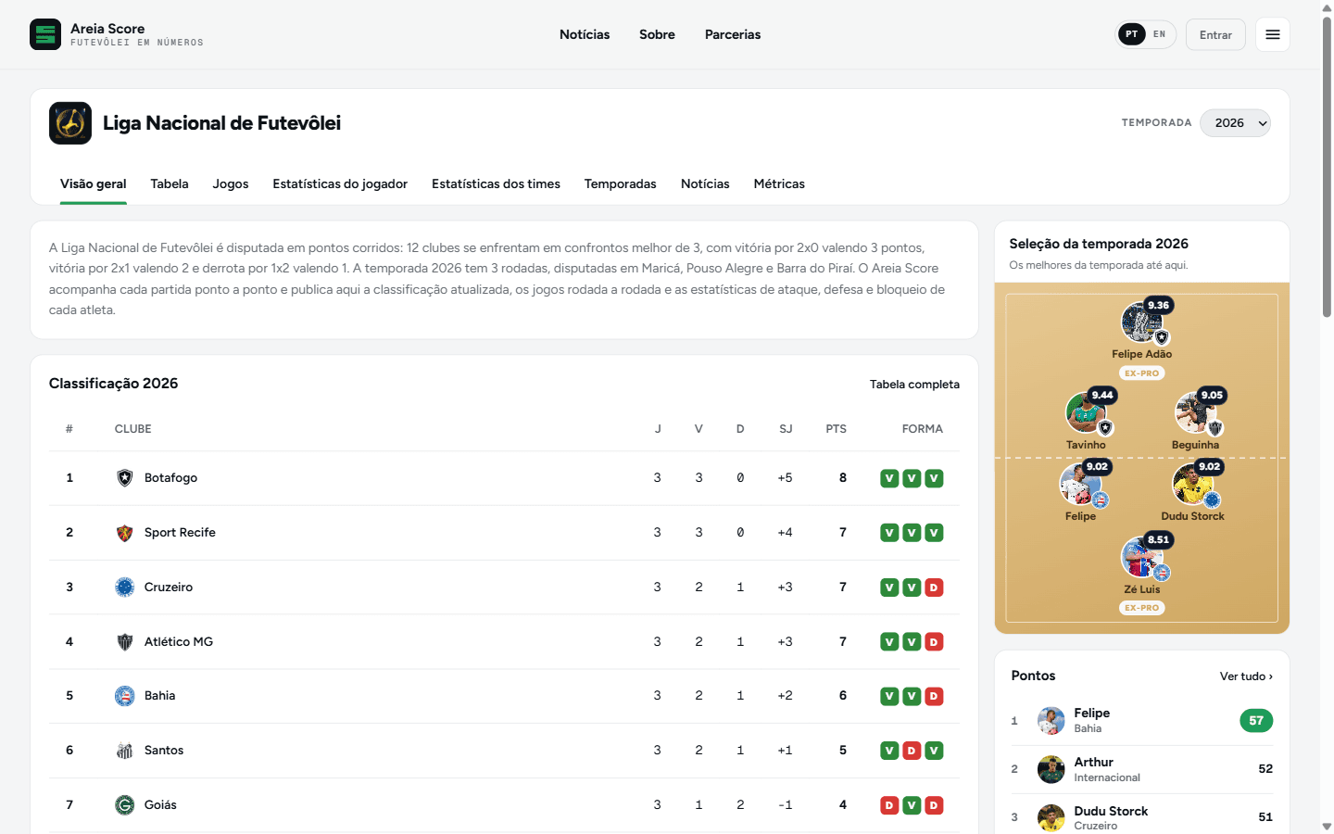Select Felipe's avatar in the season lineup
Image resolution: width=1334 pixels, height=834 pixels.
[x=1080, y=485]
